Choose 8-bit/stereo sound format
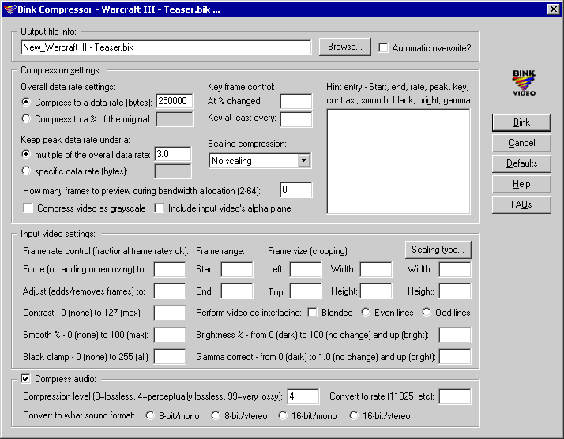The width and height of the screenshot is (564, 439). [x=216, y=415]
